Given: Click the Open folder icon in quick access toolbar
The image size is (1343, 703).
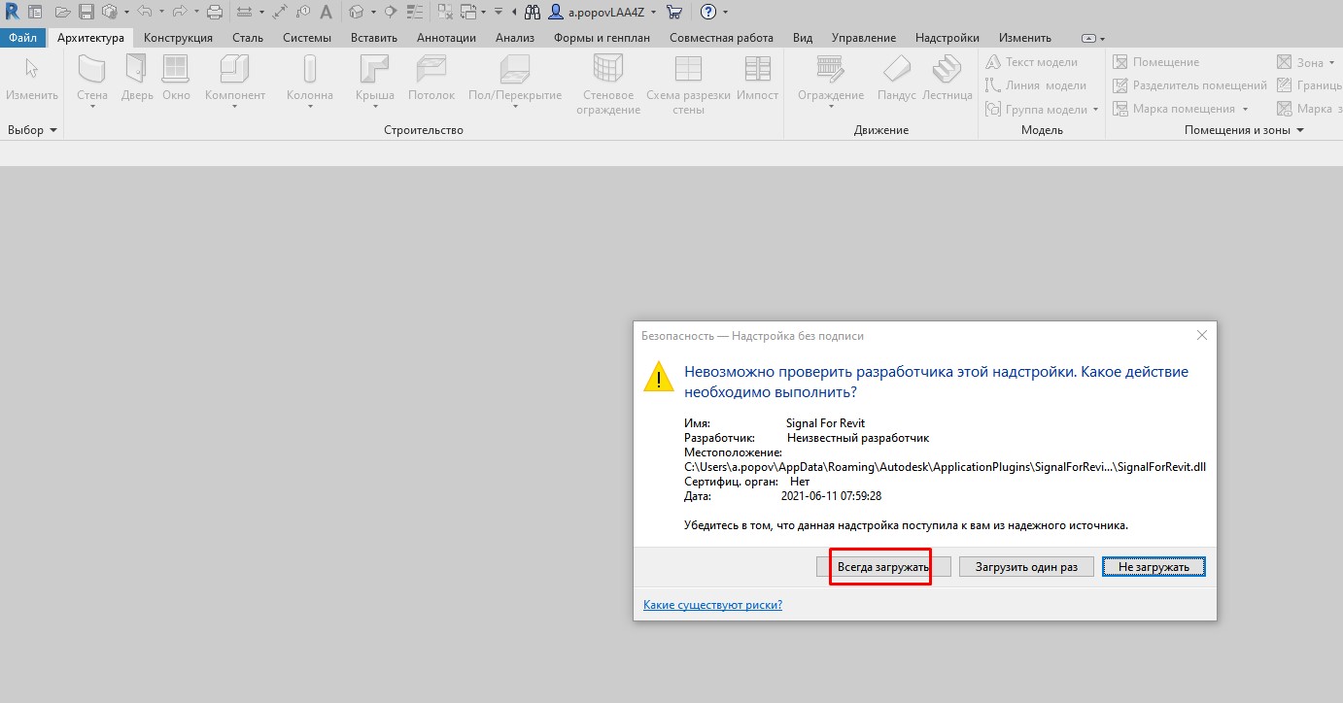Looking at the screenshot, I should (62, 12).
